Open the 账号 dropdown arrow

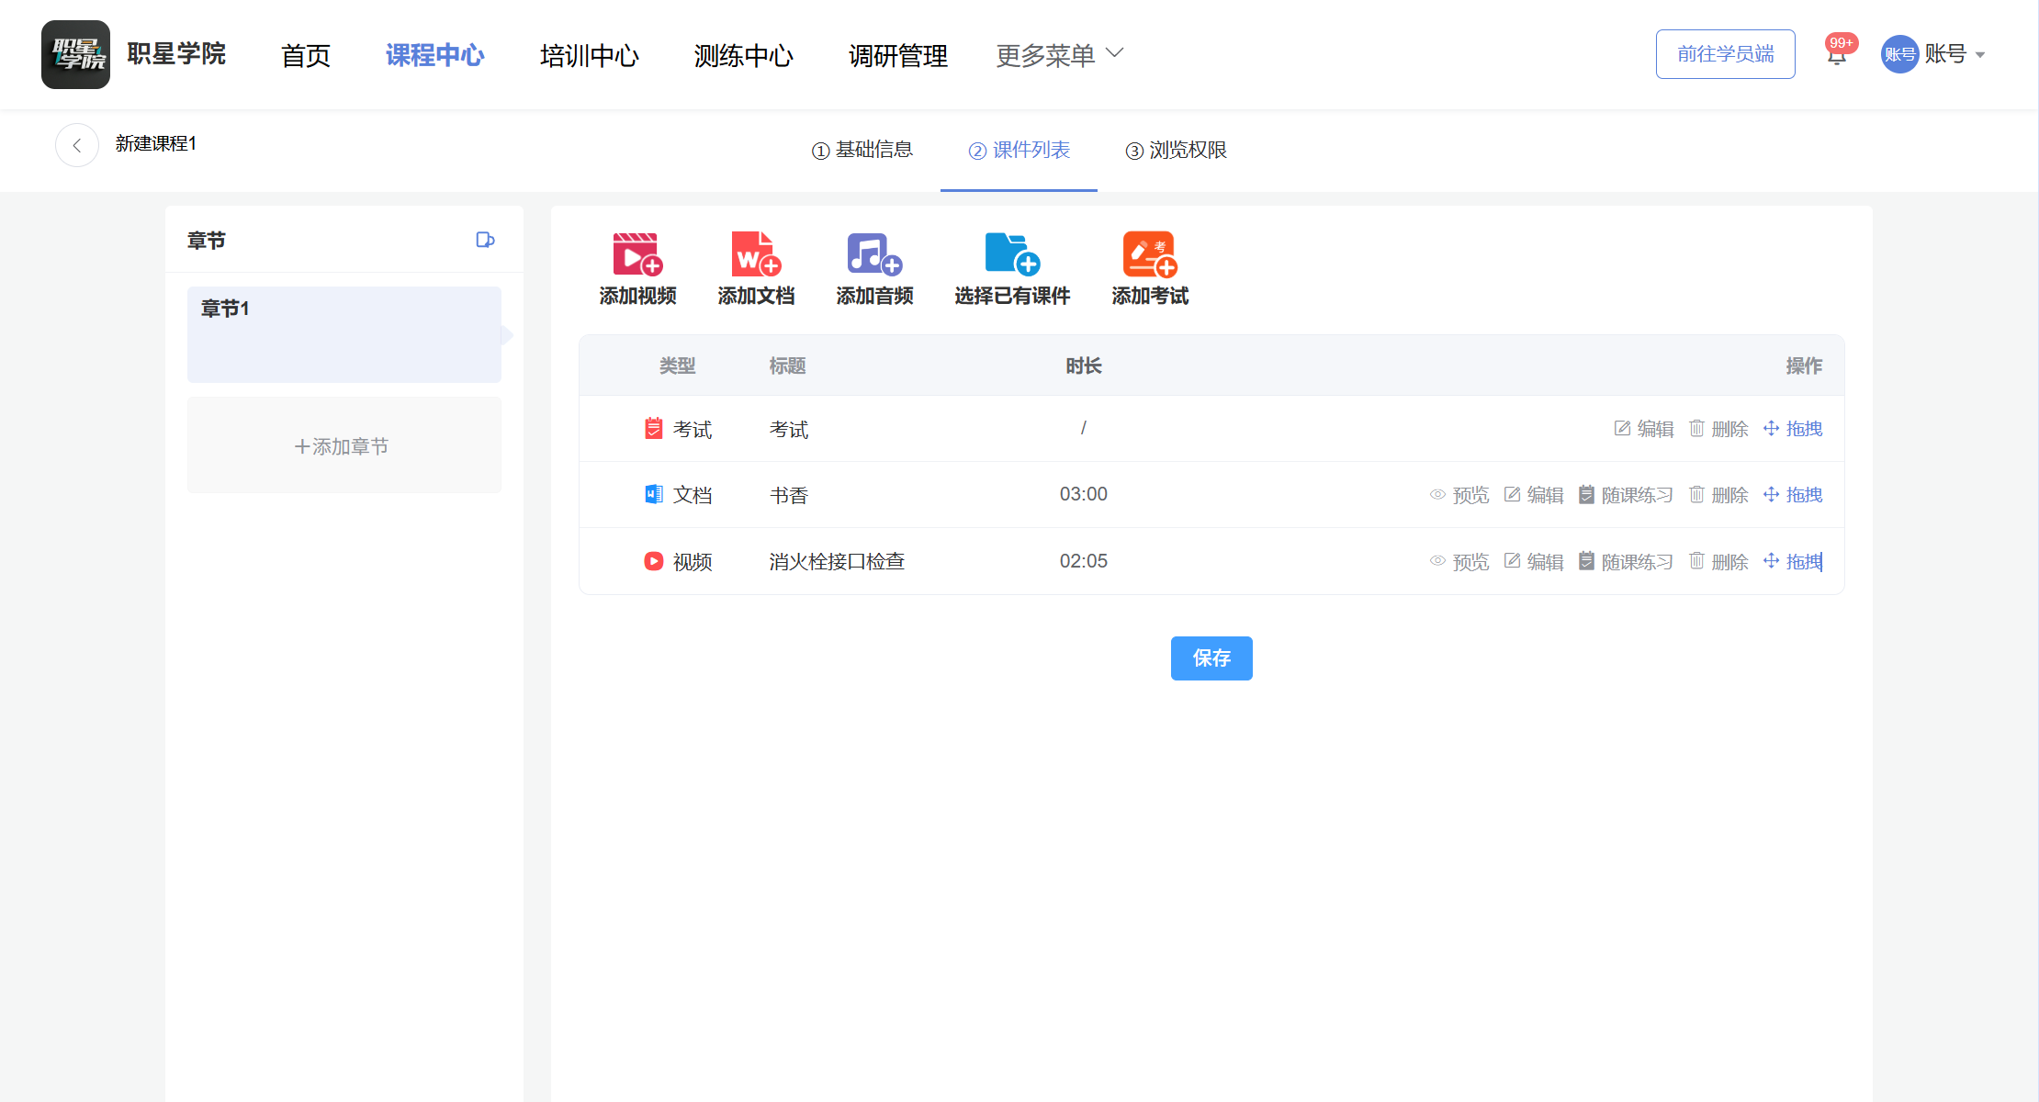[1980, 55]
